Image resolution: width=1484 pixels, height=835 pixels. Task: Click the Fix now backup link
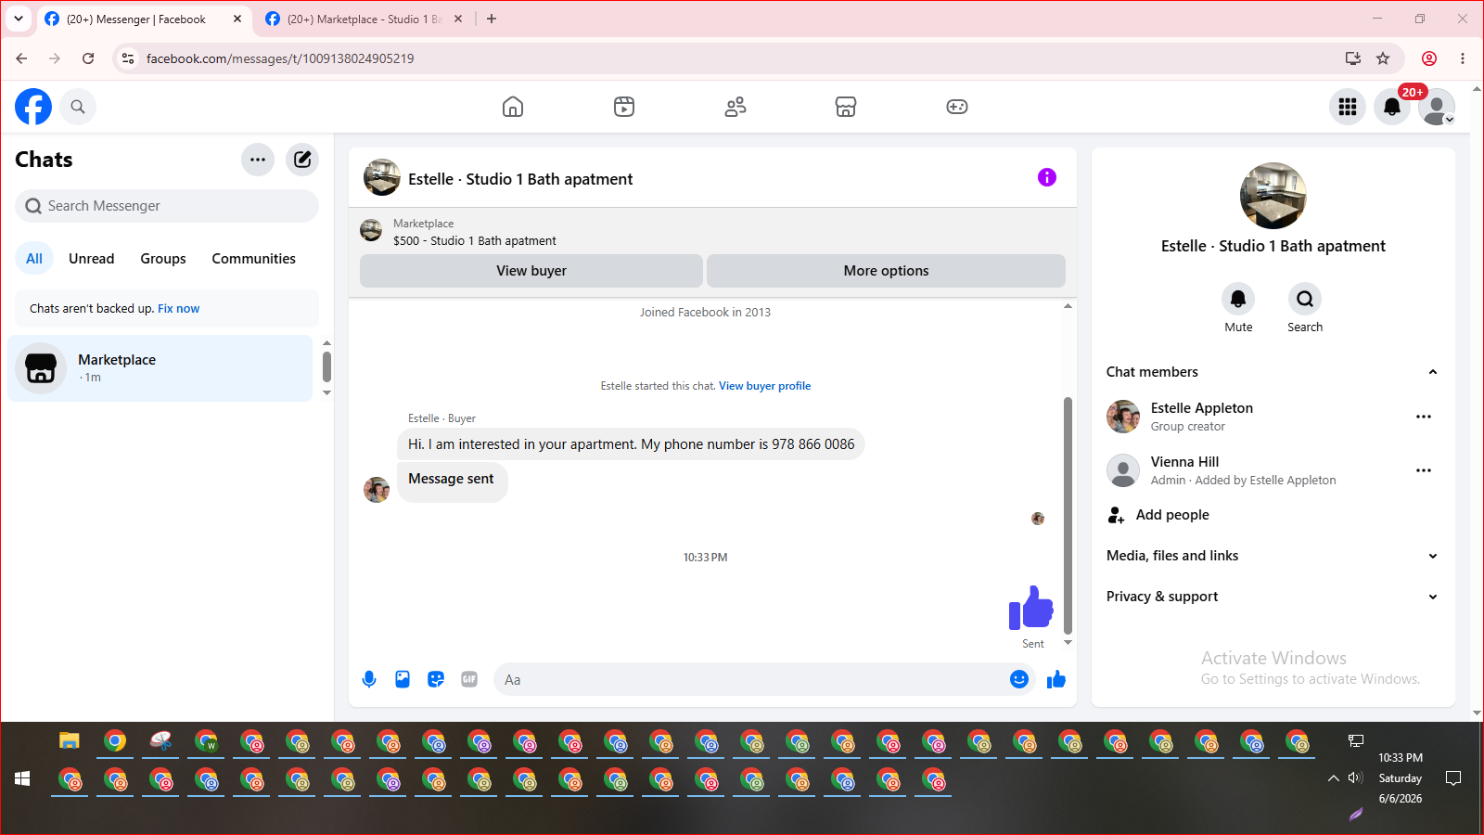[178, 309]
